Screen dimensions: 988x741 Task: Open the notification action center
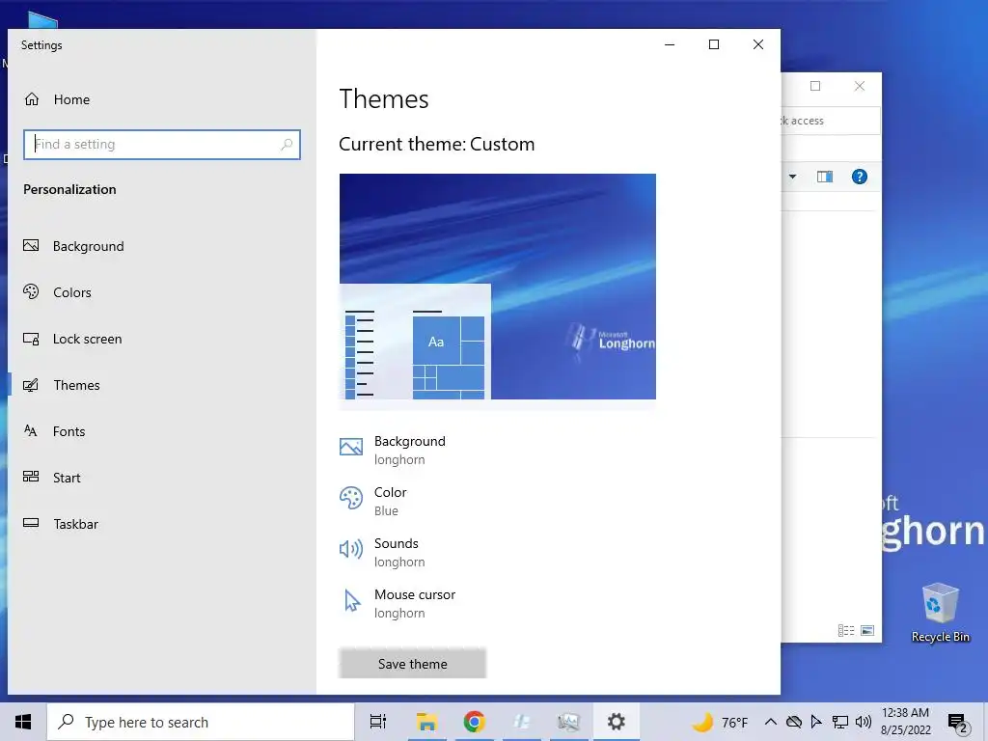point(958,723)
